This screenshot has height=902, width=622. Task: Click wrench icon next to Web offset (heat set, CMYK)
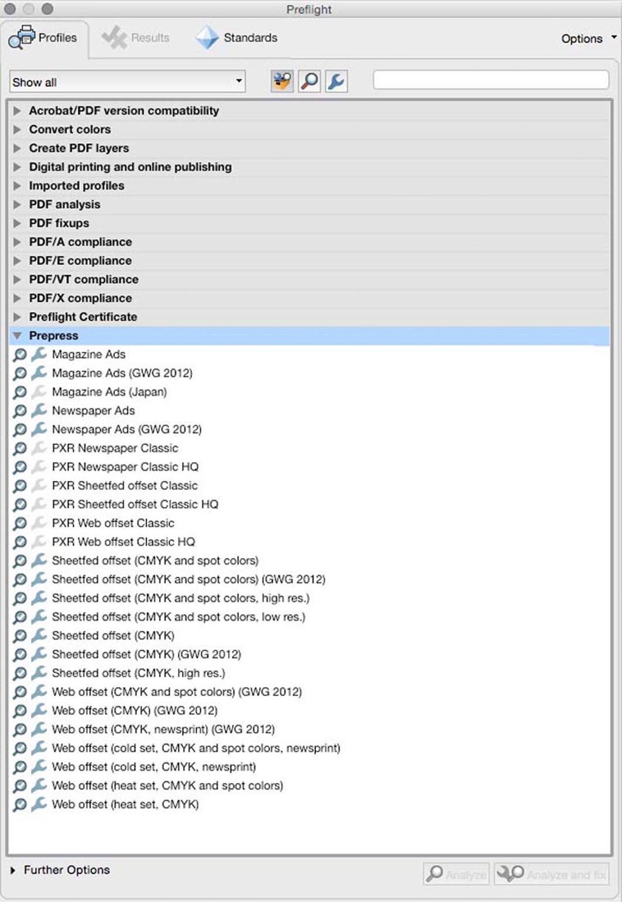[x=39, y=804]
